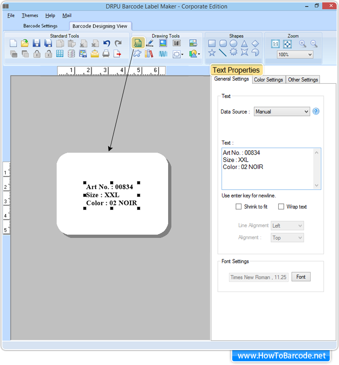339x365 pixels.
Task: Choose the Triangle shape tool
Action: pos(244,43)
